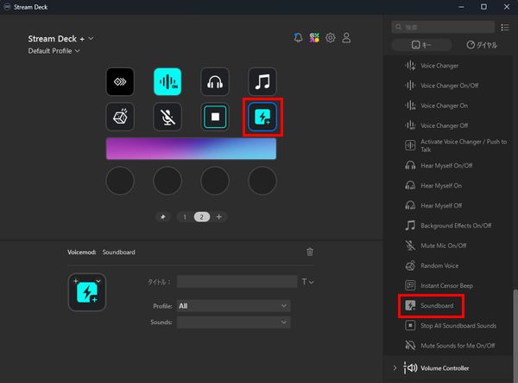
Task: Add a new page with the plus button
Action: (218, 217)
